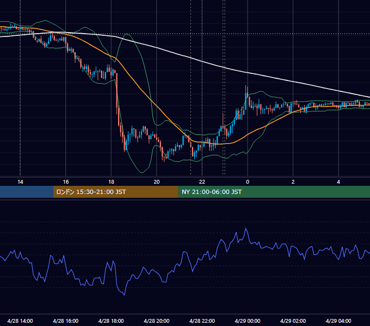Click the oscillator line low after 4/28 18:00
Image resolution: width=370 pixels, height=326 pixels.
point(125,294)
